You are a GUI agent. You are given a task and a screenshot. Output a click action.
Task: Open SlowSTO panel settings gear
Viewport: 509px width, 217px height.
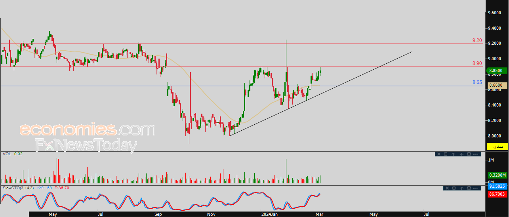coord(469,188)
